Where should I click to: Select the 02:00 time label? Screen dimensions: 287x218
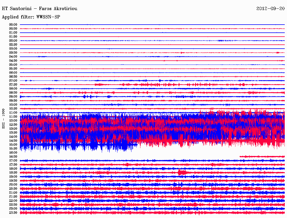[13, 41]
